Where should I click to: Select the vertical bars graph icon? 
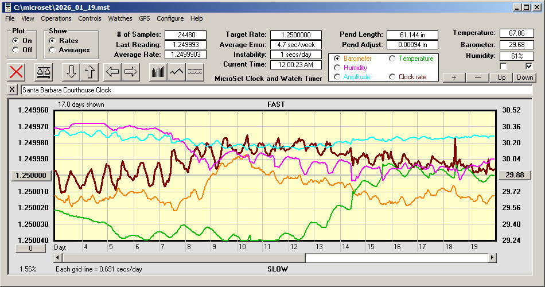[158, 72]
